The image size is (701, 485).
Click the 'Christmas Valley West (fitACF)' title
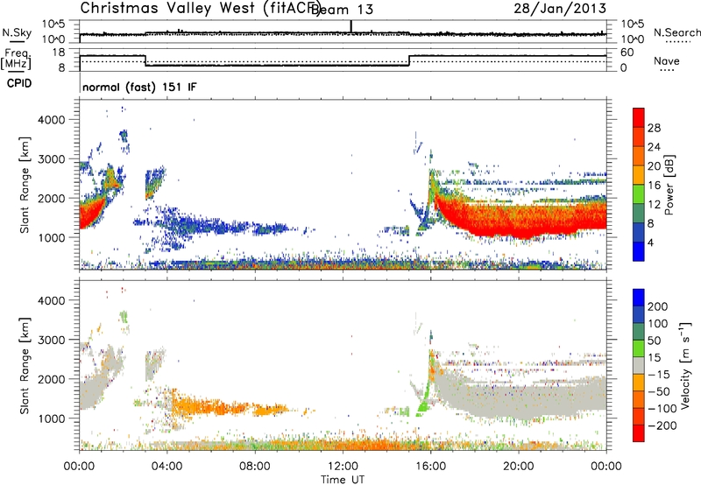(200, 9)
